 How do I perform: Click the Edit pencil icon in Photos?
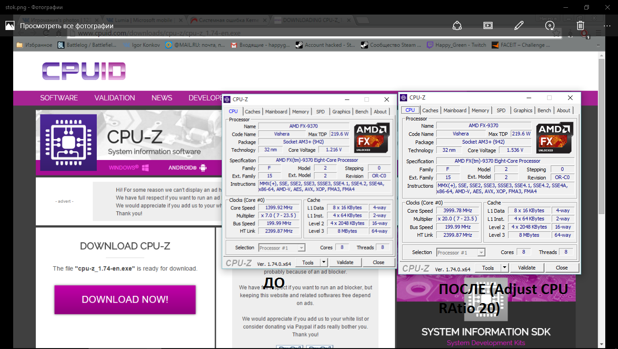pos(519,25)
